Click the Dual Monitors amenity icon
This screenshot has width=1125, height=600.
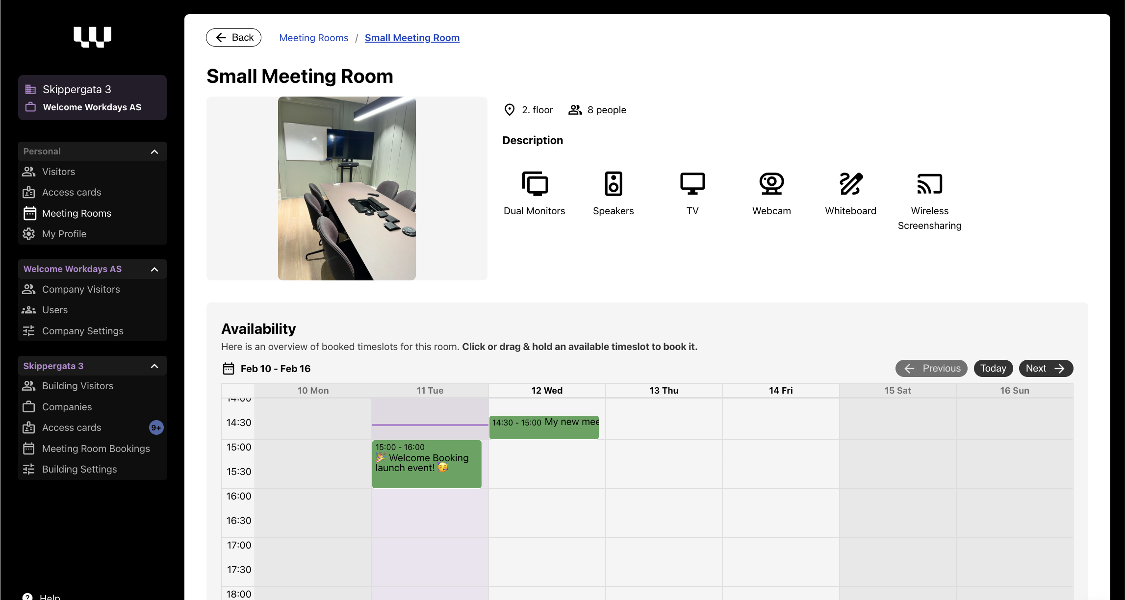coord(535,184)
